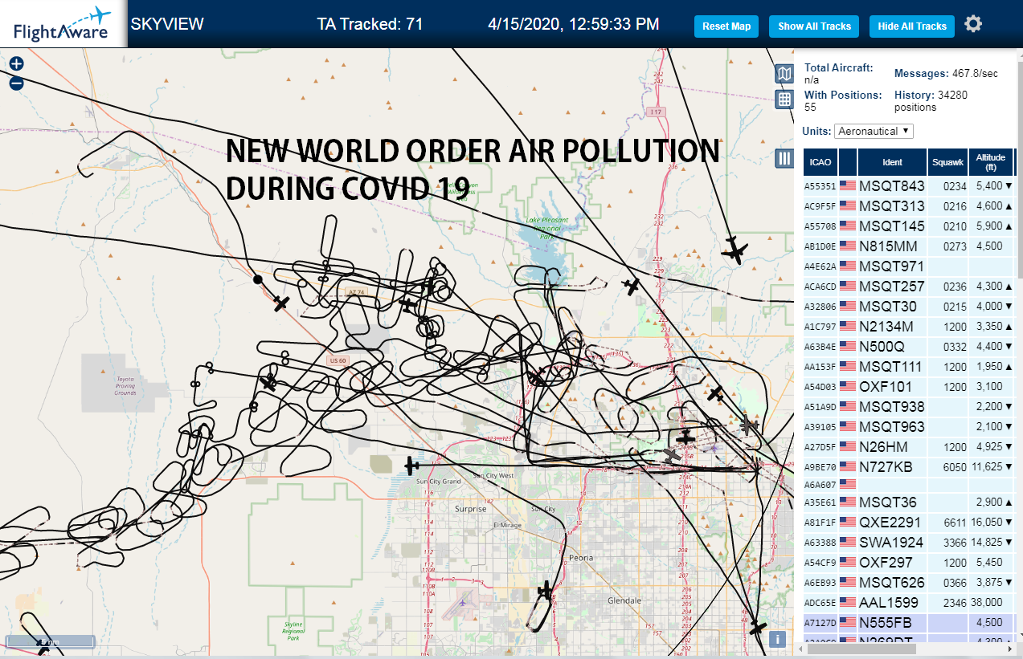
Task: Select the N2134M aircraft row
Action: (908, 327)
